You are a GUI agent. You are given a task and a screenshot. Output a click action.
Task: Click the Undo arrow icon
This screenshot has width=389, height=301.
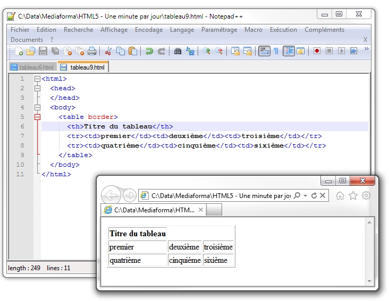pos(149,51)
